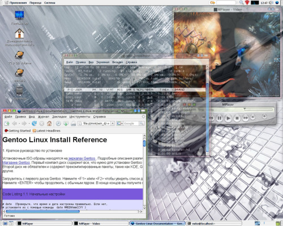This screenshot has height=226, width=283.
Task: Switch to MPlayer taskbar button
Action: [44, 224]
